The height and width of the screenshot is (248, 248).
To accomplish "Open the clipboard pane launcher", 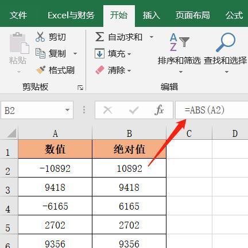I will coord(80,88).
